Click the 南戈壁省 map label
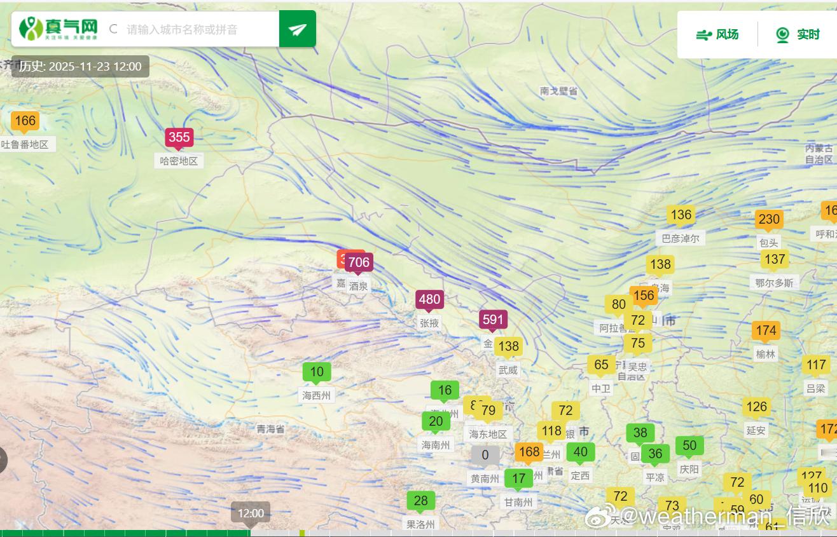 [x=559, y=92]
